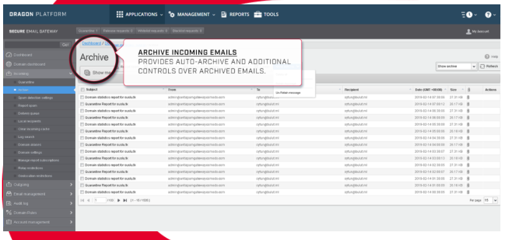Toggle the select-all checkbox beside Subject
Image resolution: width=506 pixels, height=240 pixels.
82,90
